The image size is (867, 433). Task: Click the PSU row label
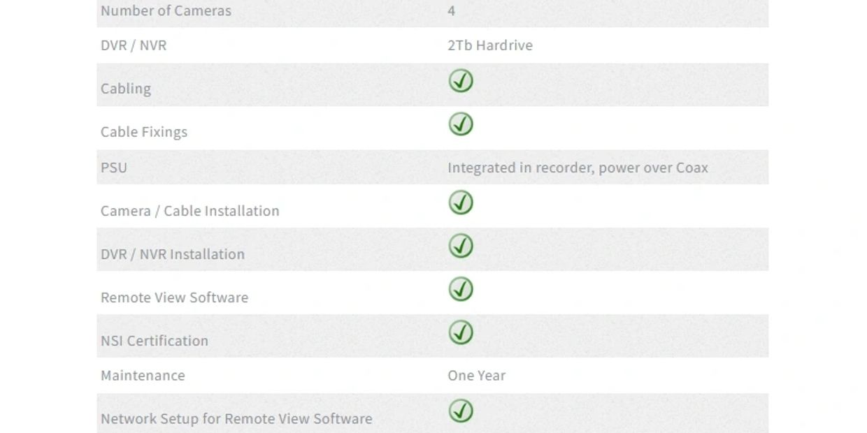(x=114, y=168)
